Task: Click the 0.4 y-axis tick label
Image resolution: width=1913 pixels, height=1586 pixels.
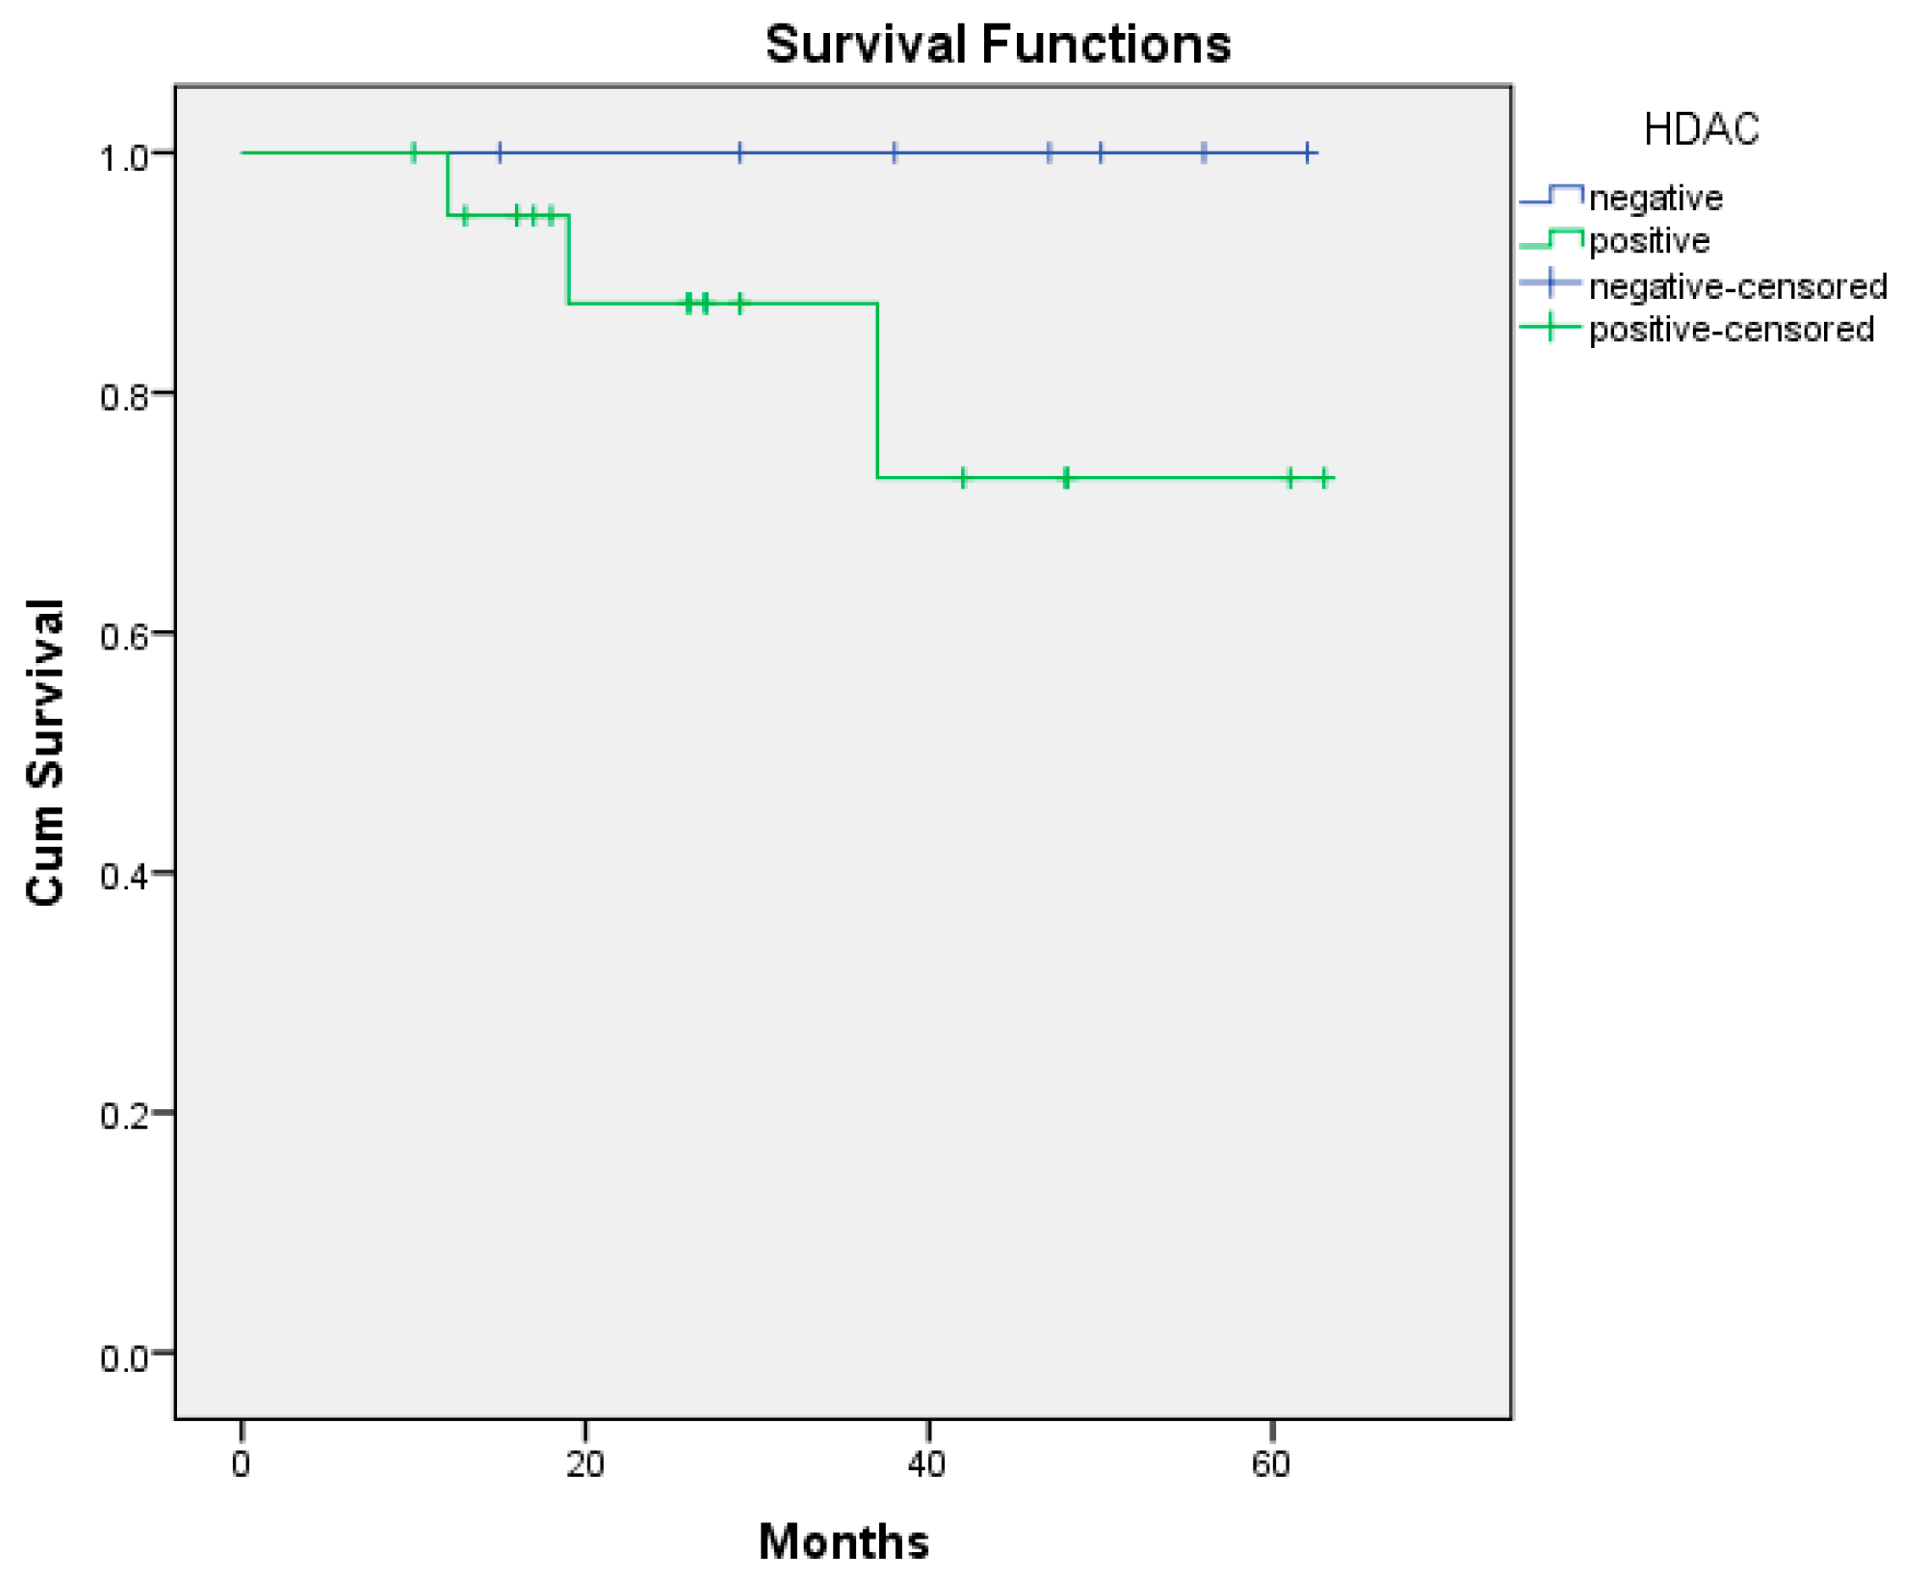Action: tap(124, 876)
